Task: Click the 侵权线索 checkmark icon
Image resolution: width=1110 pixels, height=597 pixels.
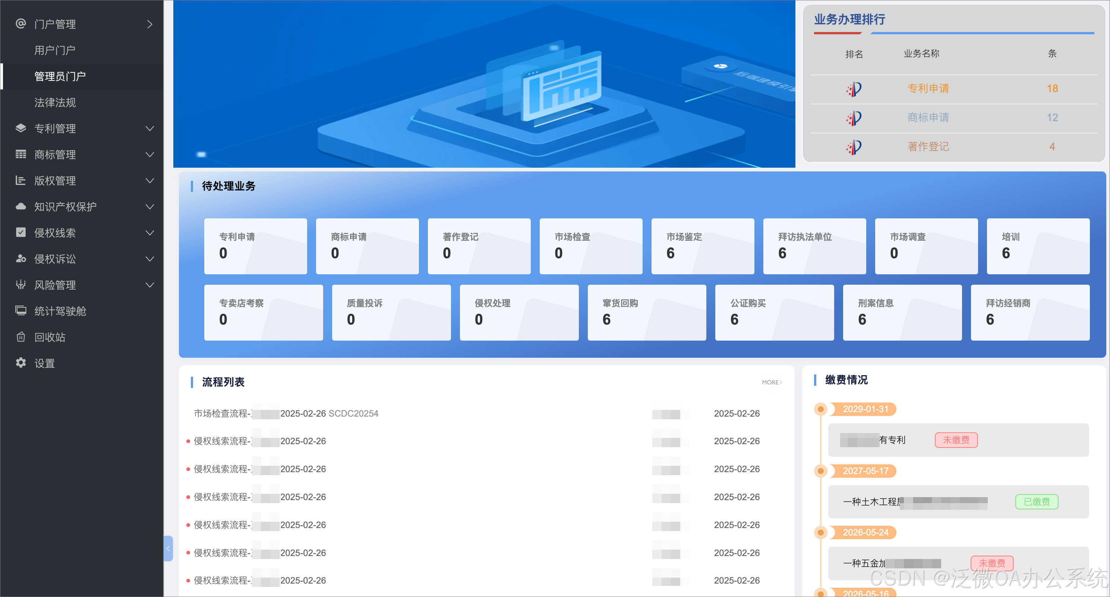Action: coord(21,233)
